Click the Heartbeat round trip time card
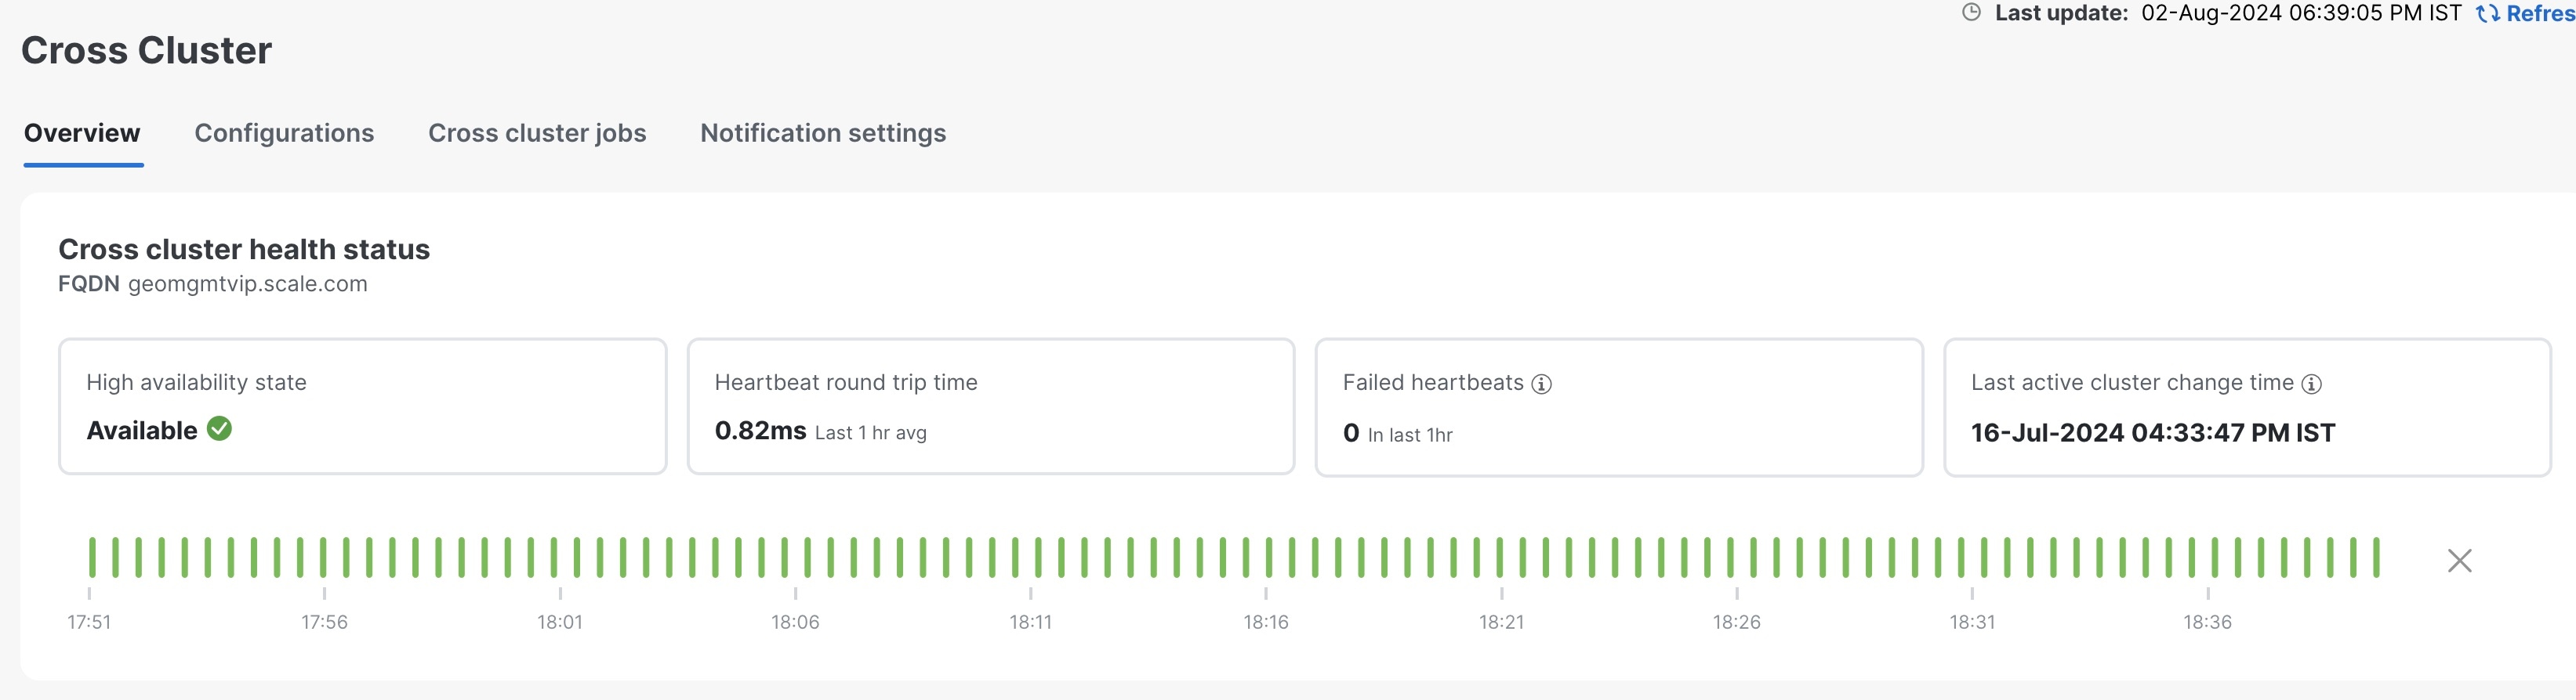 coord(990,406)
